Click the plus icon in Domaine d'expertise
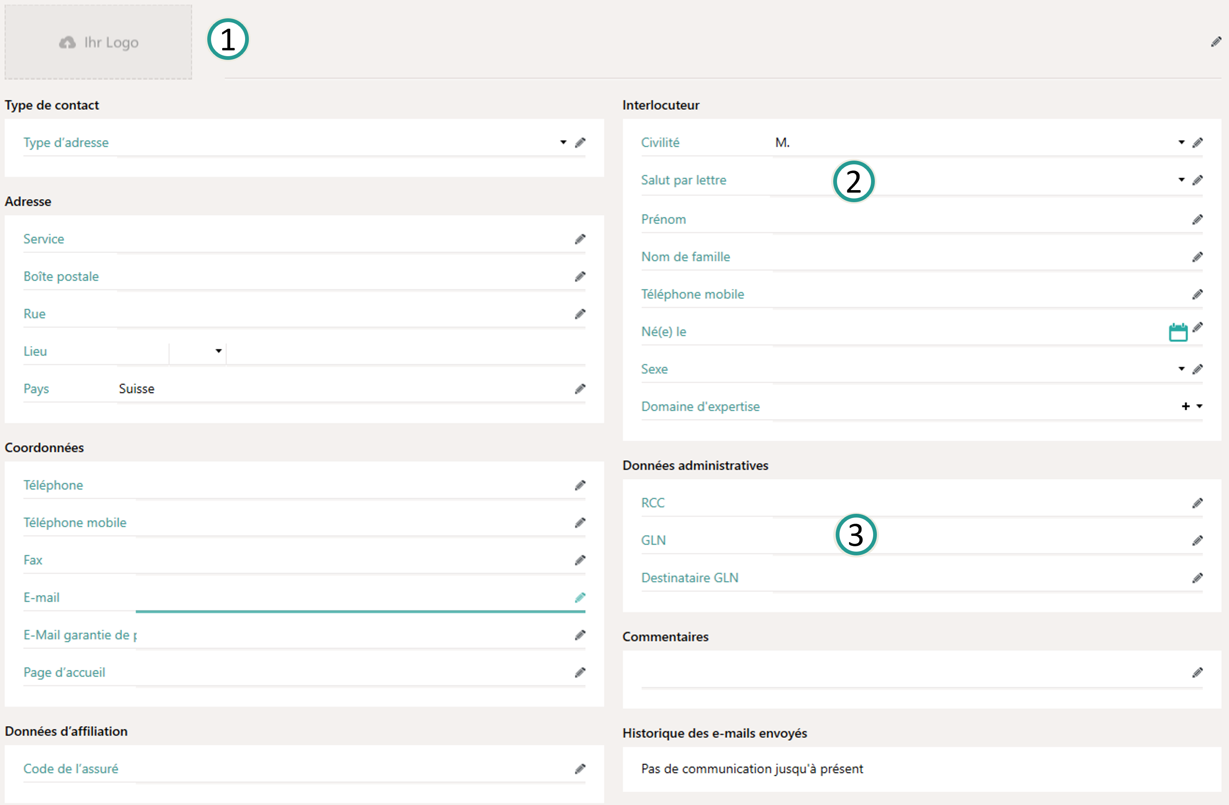The image size is (1229, 805). [1185, 406]
